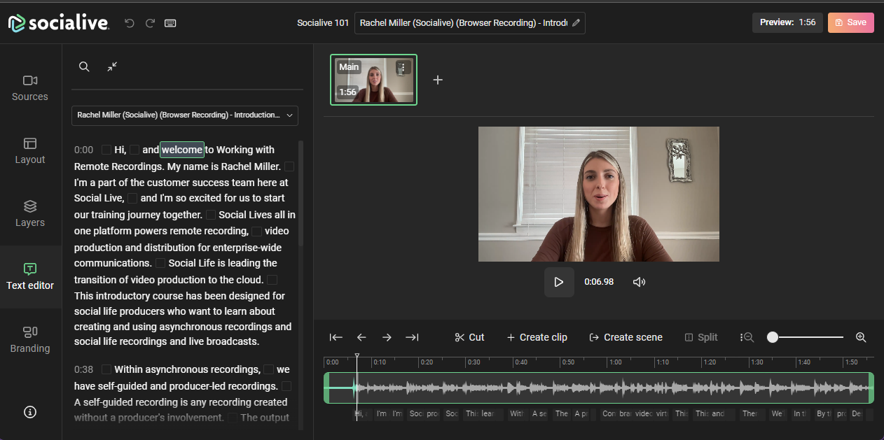Tick checkbox before 'Social Life is leading'
Screen dimensions: 884x440
160,263
